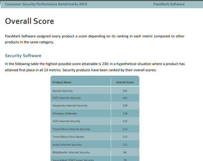203x161 pixels.
Task: Click the score 161 for ESET
Action: pos(125,98)
